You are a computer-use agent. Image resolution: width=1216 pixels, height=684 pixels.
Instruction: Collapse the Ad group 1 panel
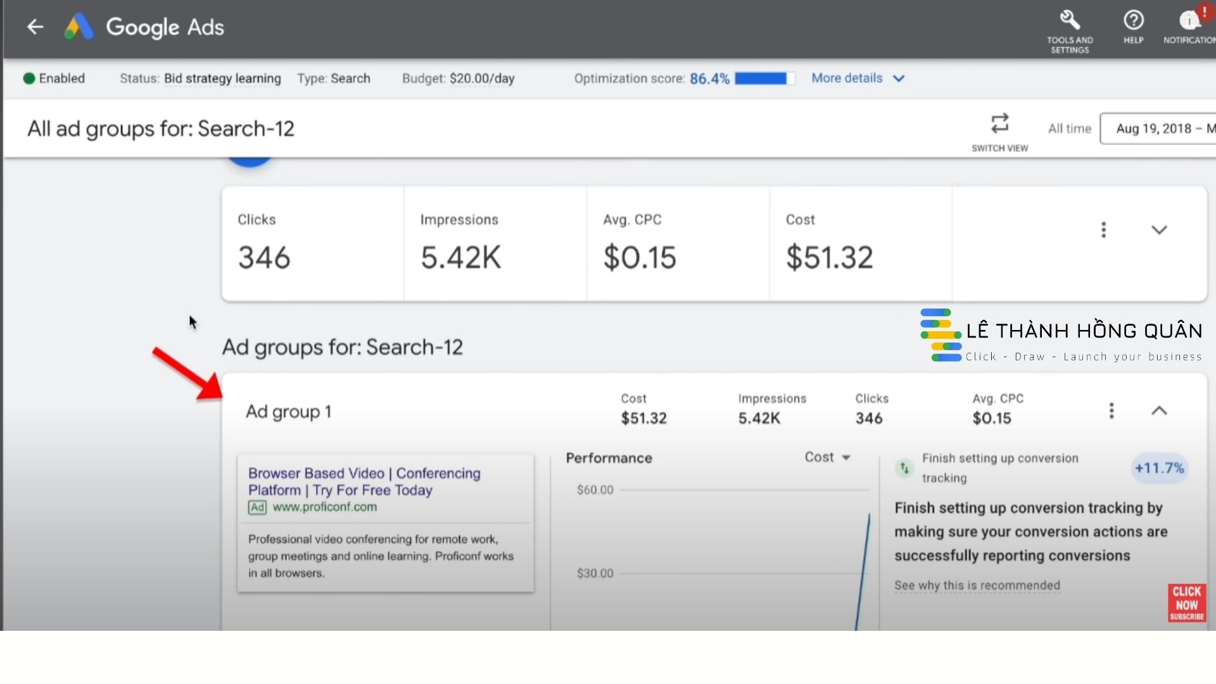pos(1158,411)
